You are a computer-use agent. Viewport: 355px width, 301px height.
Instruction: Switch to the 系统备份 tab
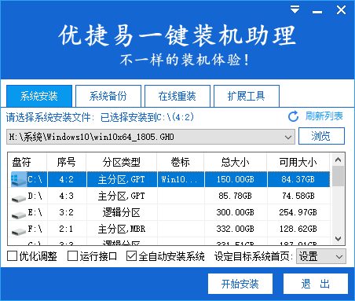point(108,96)
